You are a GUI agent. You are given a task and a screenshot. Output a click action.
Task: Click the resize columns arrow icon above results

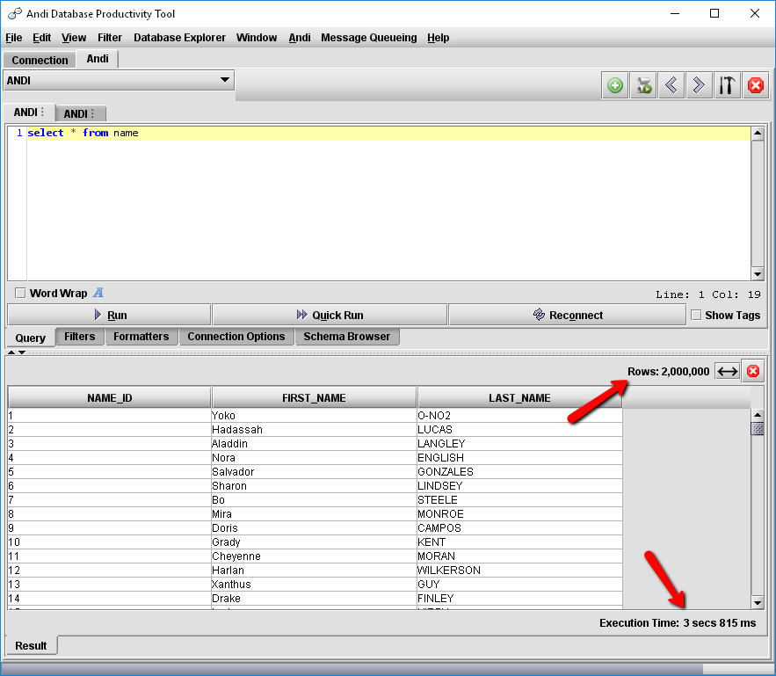pyautogui.click(x=727, y=371)
